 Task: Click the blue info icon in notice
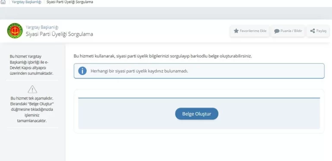82,71
